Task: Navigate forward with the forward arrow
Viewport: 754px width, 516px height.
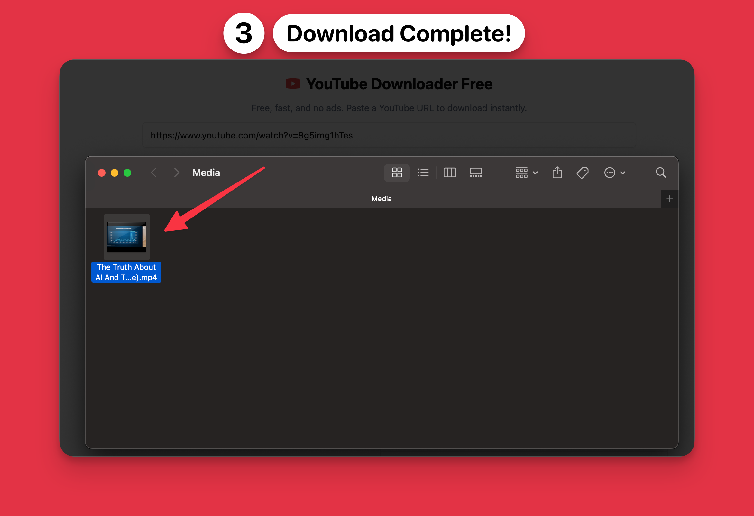Action: pyautogui.click(x=176, y=173)
